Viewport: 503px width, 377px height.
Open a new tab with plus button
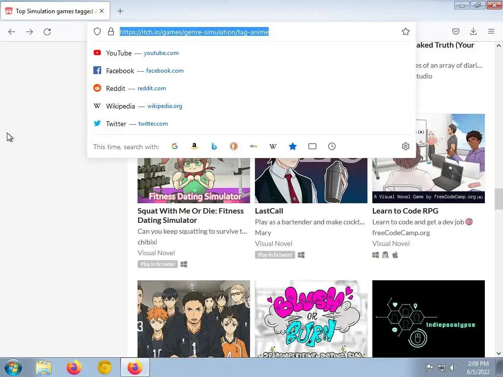point(120,11)
